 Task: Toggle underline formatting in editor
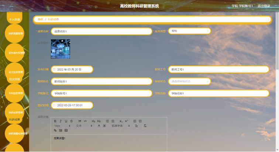click(66, 121)
